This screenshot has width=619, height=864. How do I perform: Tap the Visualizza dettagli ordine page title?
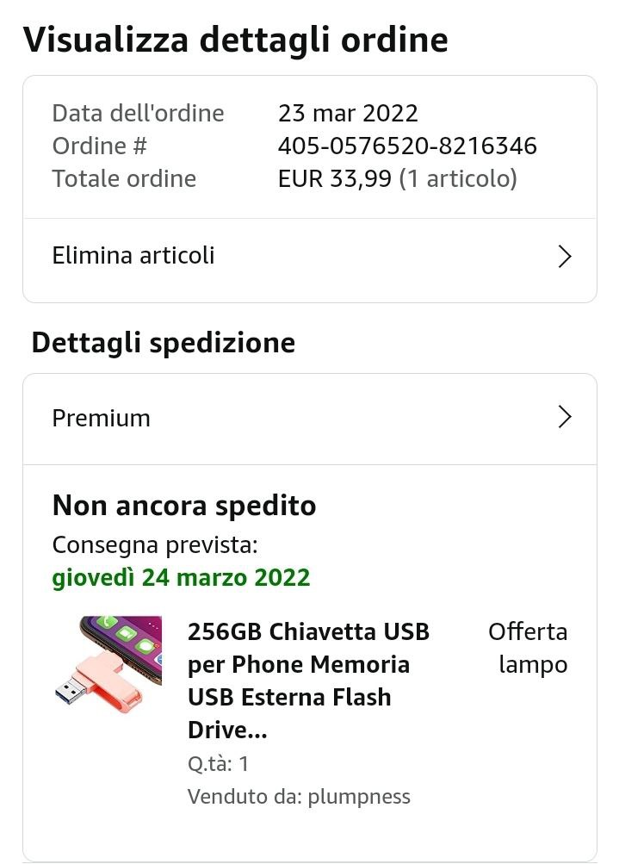pos(235,40)
